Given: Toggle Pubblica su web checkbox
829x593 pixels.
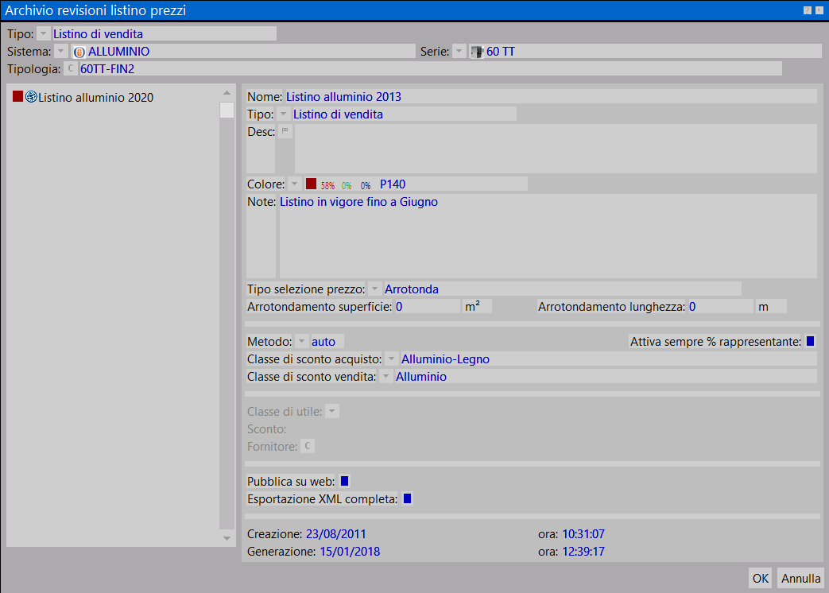Looking at the screenshot, I should click(x=345, y=481).
